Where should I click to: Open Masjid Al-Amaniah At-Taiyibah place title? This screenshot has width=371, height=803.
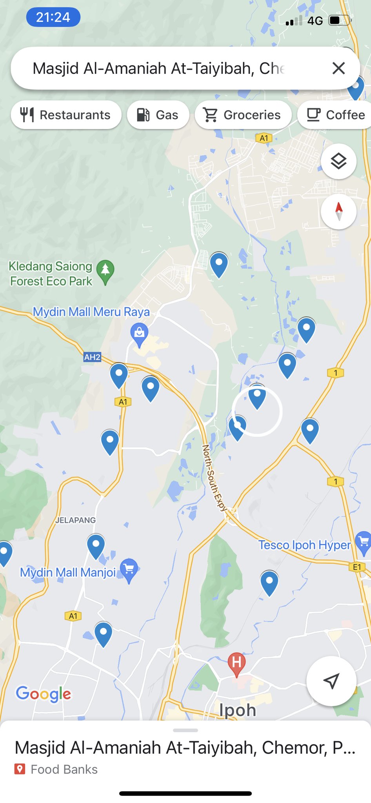tap(185, 748)
